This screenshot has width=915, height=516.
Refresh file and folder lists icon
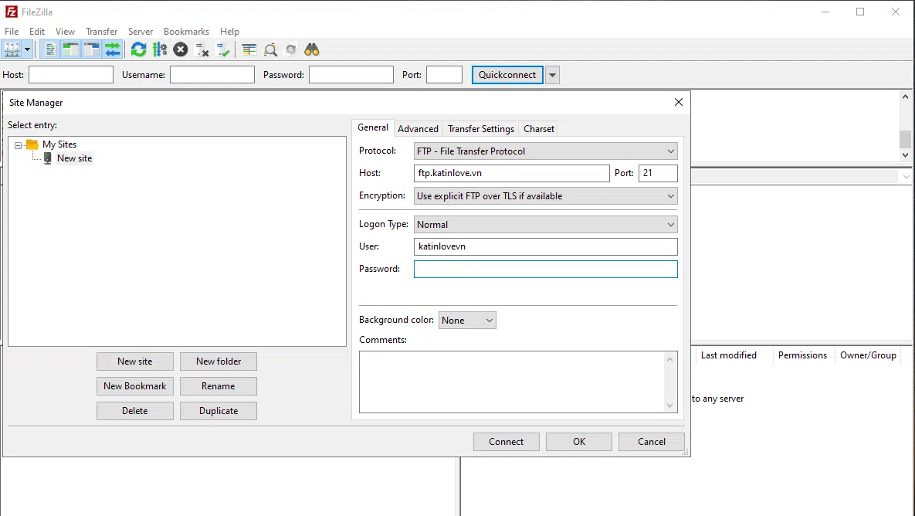[x=138, y=49]
